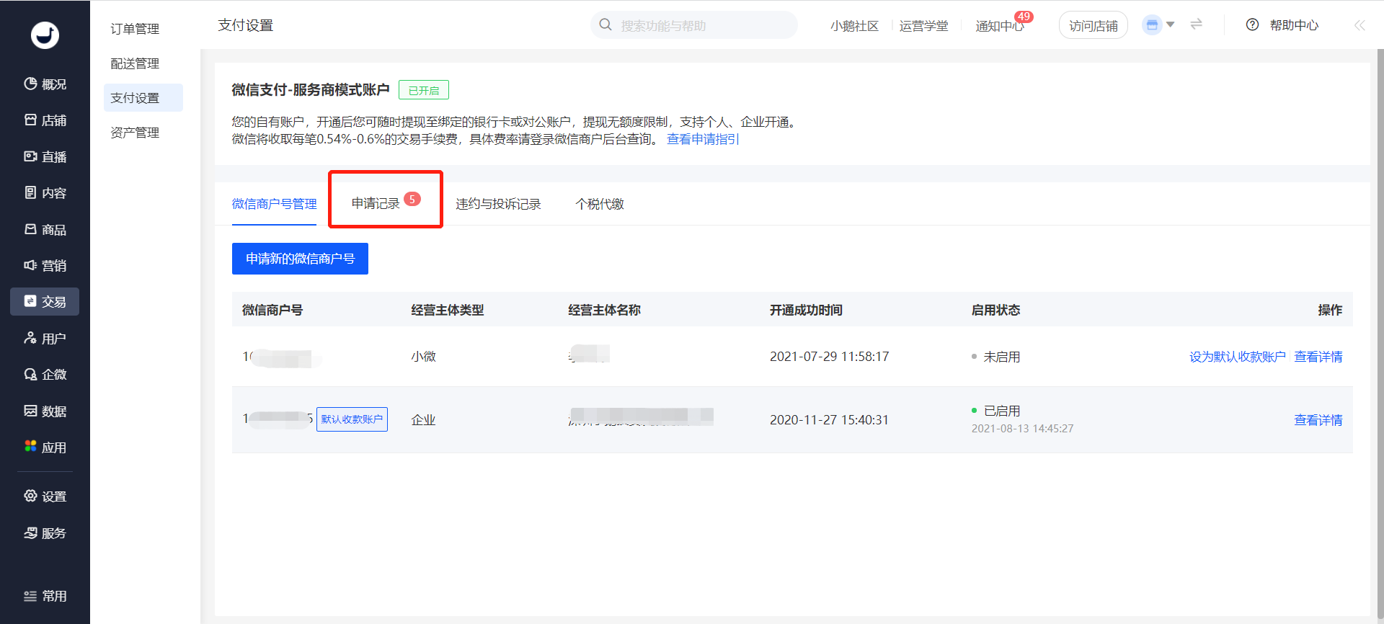Select 支付设置 submenu item
Screen dimensions: 1384x624
(x=143, y=98)
